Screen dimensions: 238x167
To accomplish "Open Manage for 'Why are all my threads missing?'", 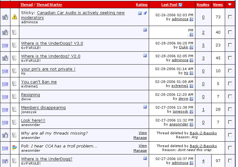I will tap(140, 138).
